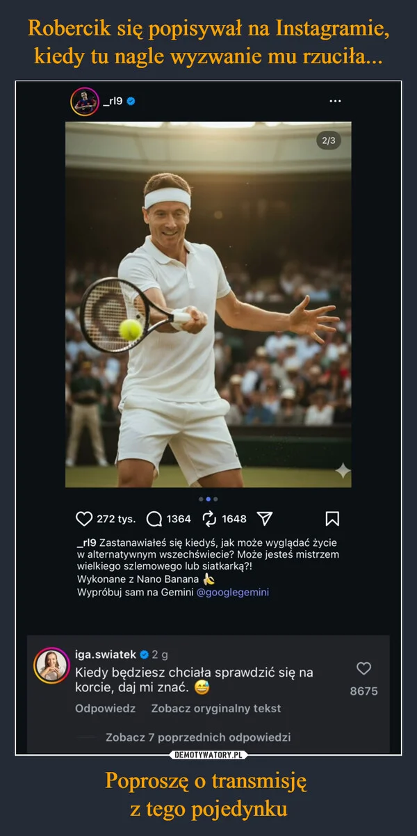Tap the repost arrows icon

pyautogui.click(x=209, y=519)
